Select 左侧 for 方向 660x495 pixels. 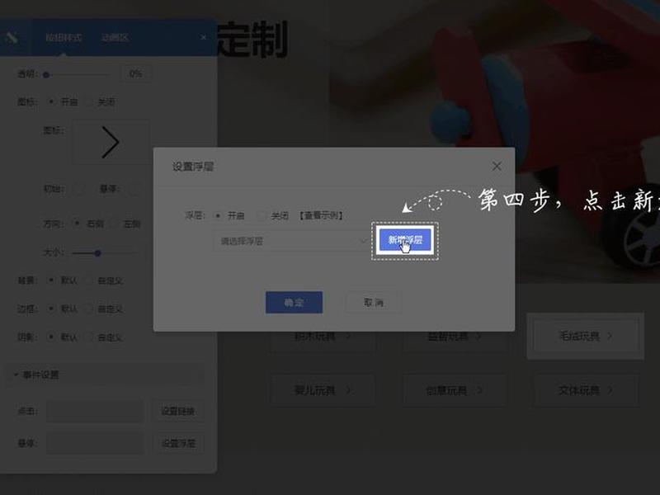tap(113, 224)
